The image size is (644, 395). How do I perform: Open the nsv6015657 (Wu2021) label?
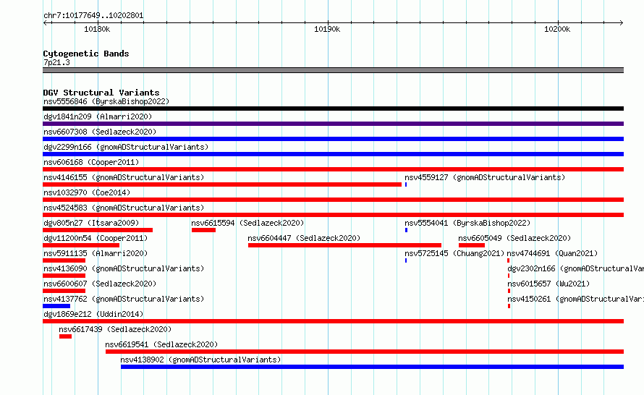548,284
